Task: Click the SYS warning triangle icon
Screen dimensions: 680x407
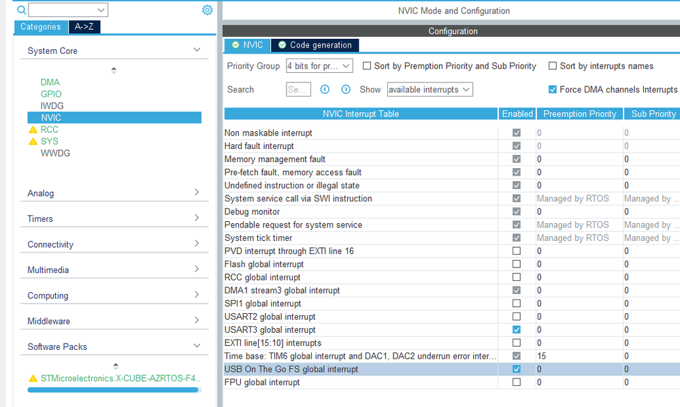Action: point(33,142)
